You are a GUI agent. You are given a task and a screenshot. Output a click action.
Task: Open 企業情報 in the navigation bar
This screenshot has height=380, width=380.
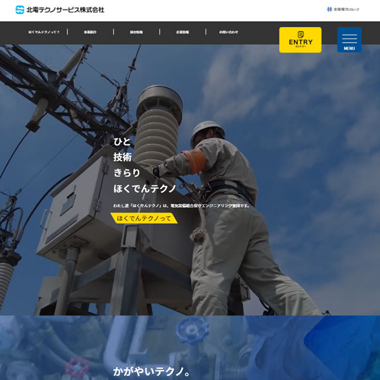(183, 32)
